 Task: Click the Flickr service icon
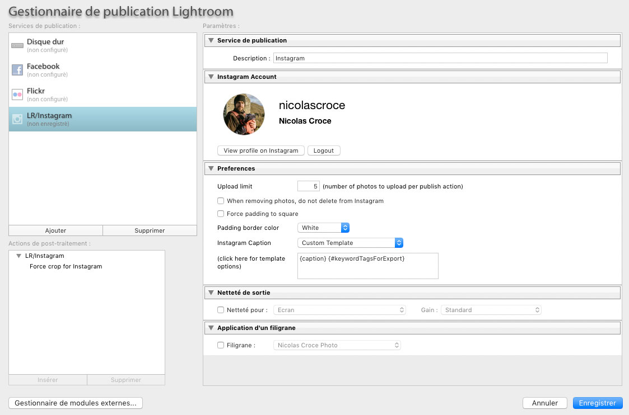coord(17,95)
